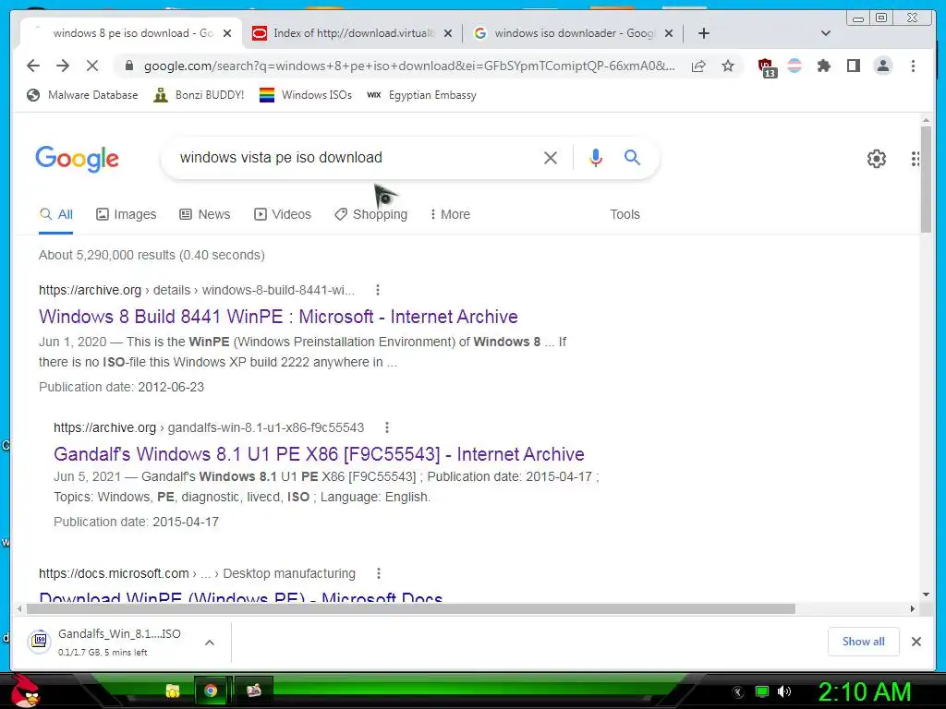
Task: Focus the Google search input field
Action: pos(356,157)
